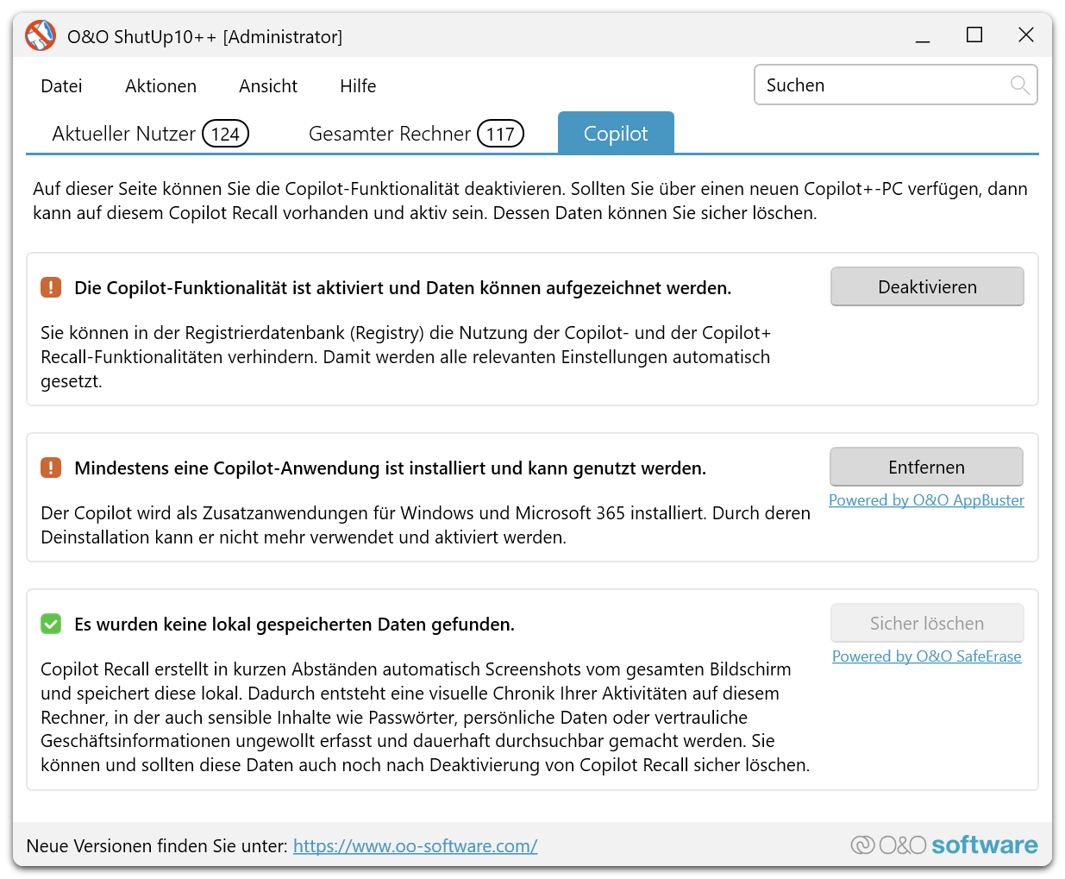Open the Ansicht menu
Image resolution: width=1065 pixels, height=879 pixels.
tap(268, 86)
